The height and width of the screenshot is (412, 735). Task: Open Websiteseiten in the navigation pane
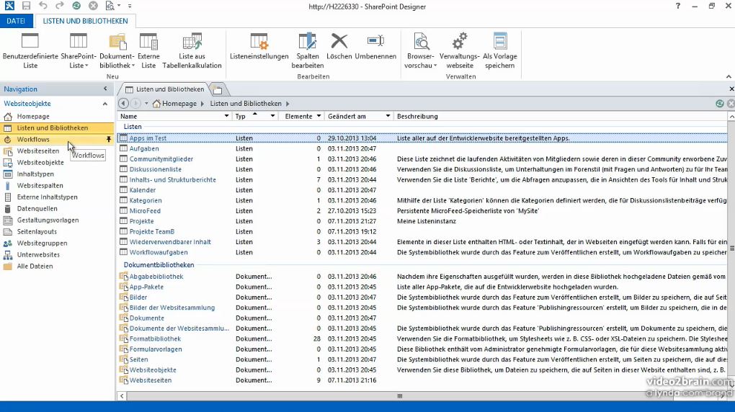point(38,151)
